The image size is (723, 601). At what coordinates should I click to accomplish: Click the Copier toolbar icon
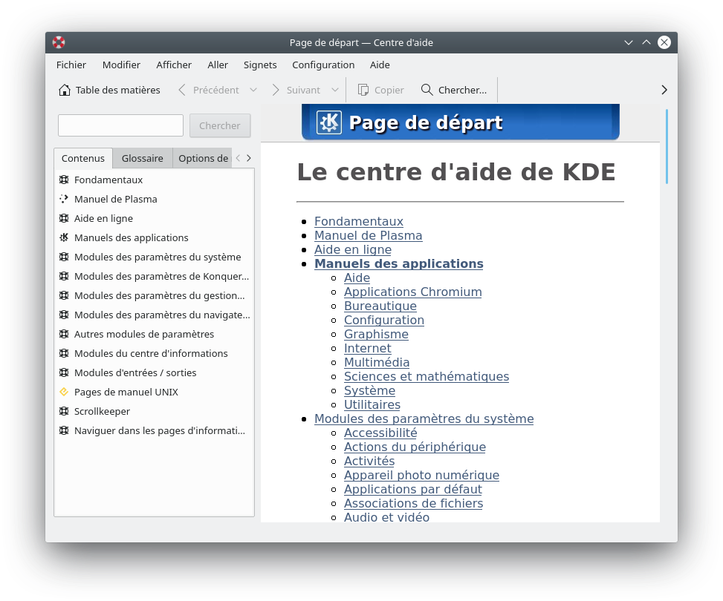(363, 90)
